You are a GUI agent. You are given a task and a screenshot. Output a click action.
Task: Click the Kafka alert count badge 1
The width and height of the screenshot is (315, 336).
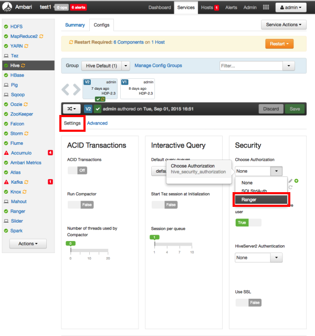50,182
